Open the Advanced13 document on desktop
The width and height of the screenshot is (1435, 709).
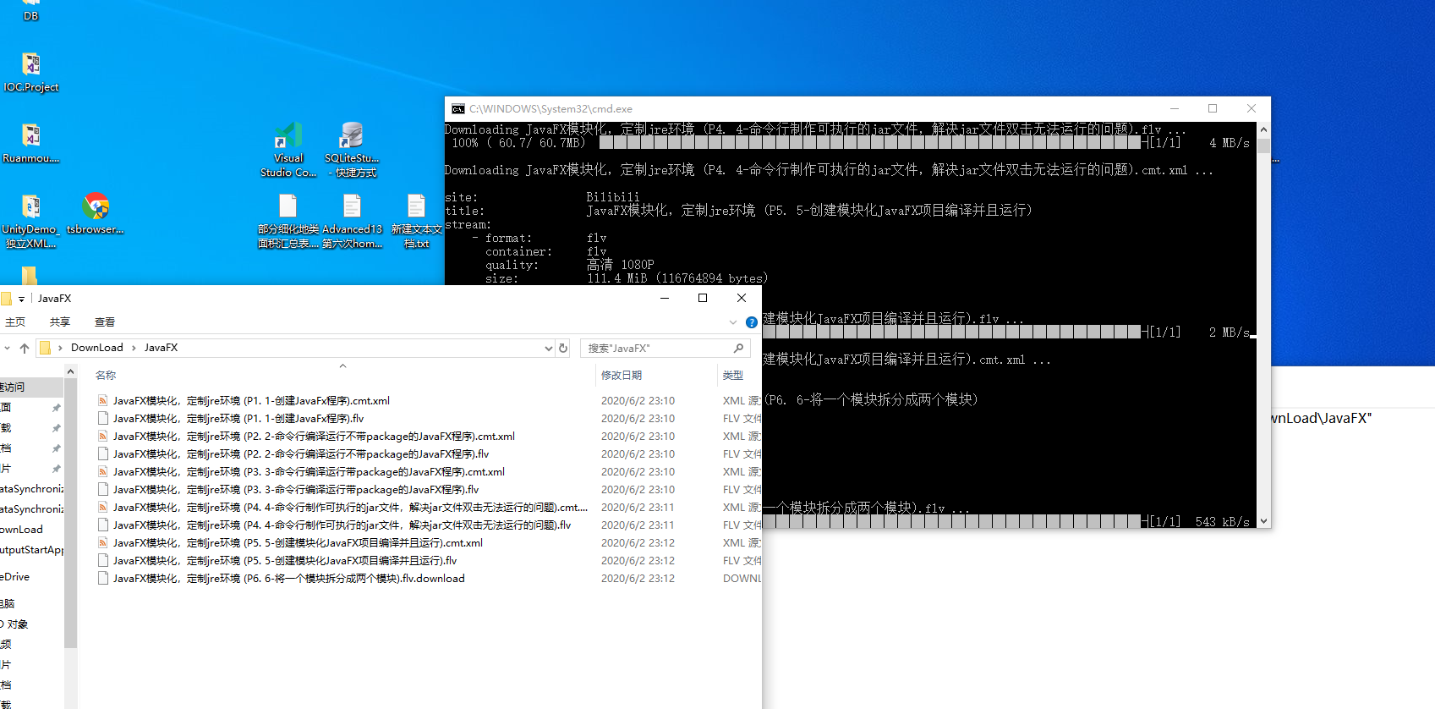(x=352, y=221)
